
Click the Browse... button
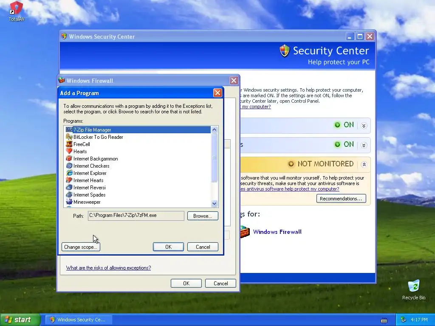coord(203,216)
